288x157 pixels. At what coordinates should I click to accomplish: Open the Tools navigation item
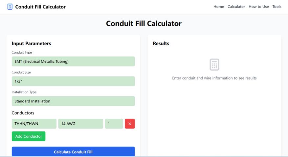coord(277,7)
